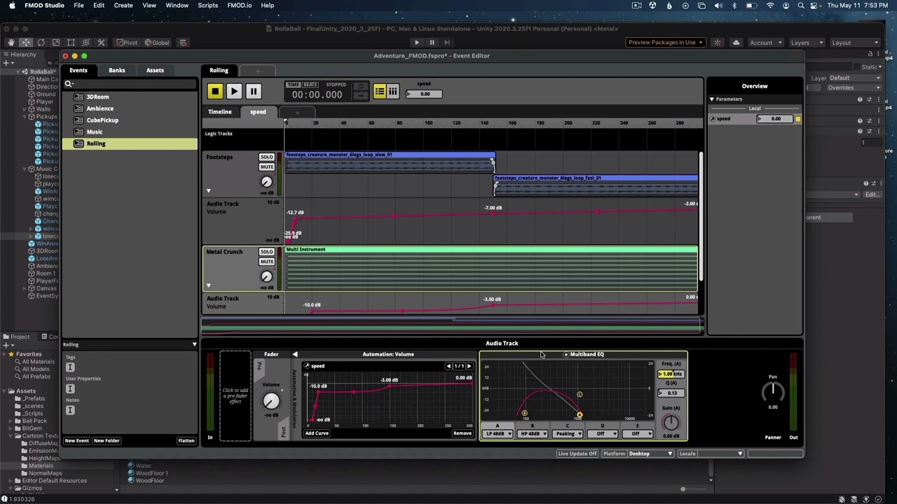The height and width of the screenshot is (504, 897).
Task: Select the Multi Instrument green clip
Action: tap(491, 268)
